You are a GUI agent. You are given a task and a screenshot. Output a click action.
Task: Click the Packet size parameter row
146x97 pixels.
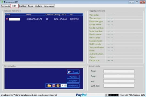(x=116, y=60)
